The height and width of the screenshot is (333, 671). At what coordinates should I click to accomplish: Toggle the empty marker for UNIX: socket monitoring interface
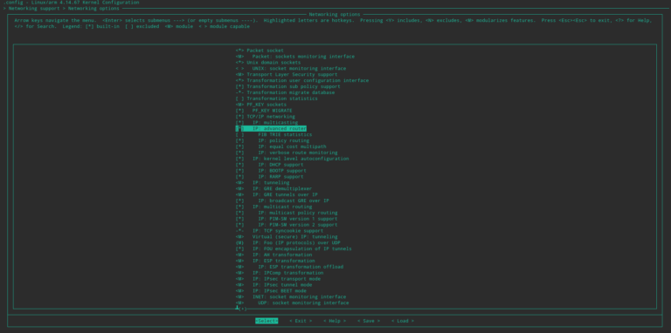click(x=239, y=68)
